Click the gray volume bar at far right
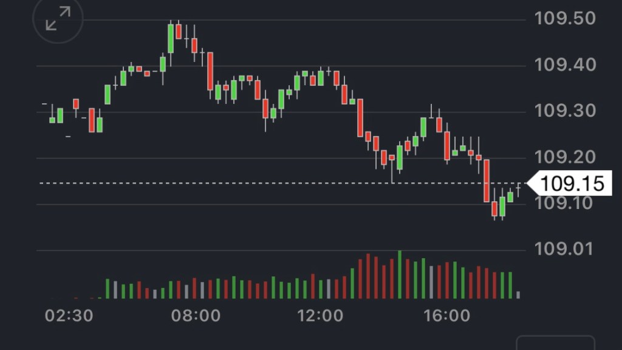 [518, 295]
